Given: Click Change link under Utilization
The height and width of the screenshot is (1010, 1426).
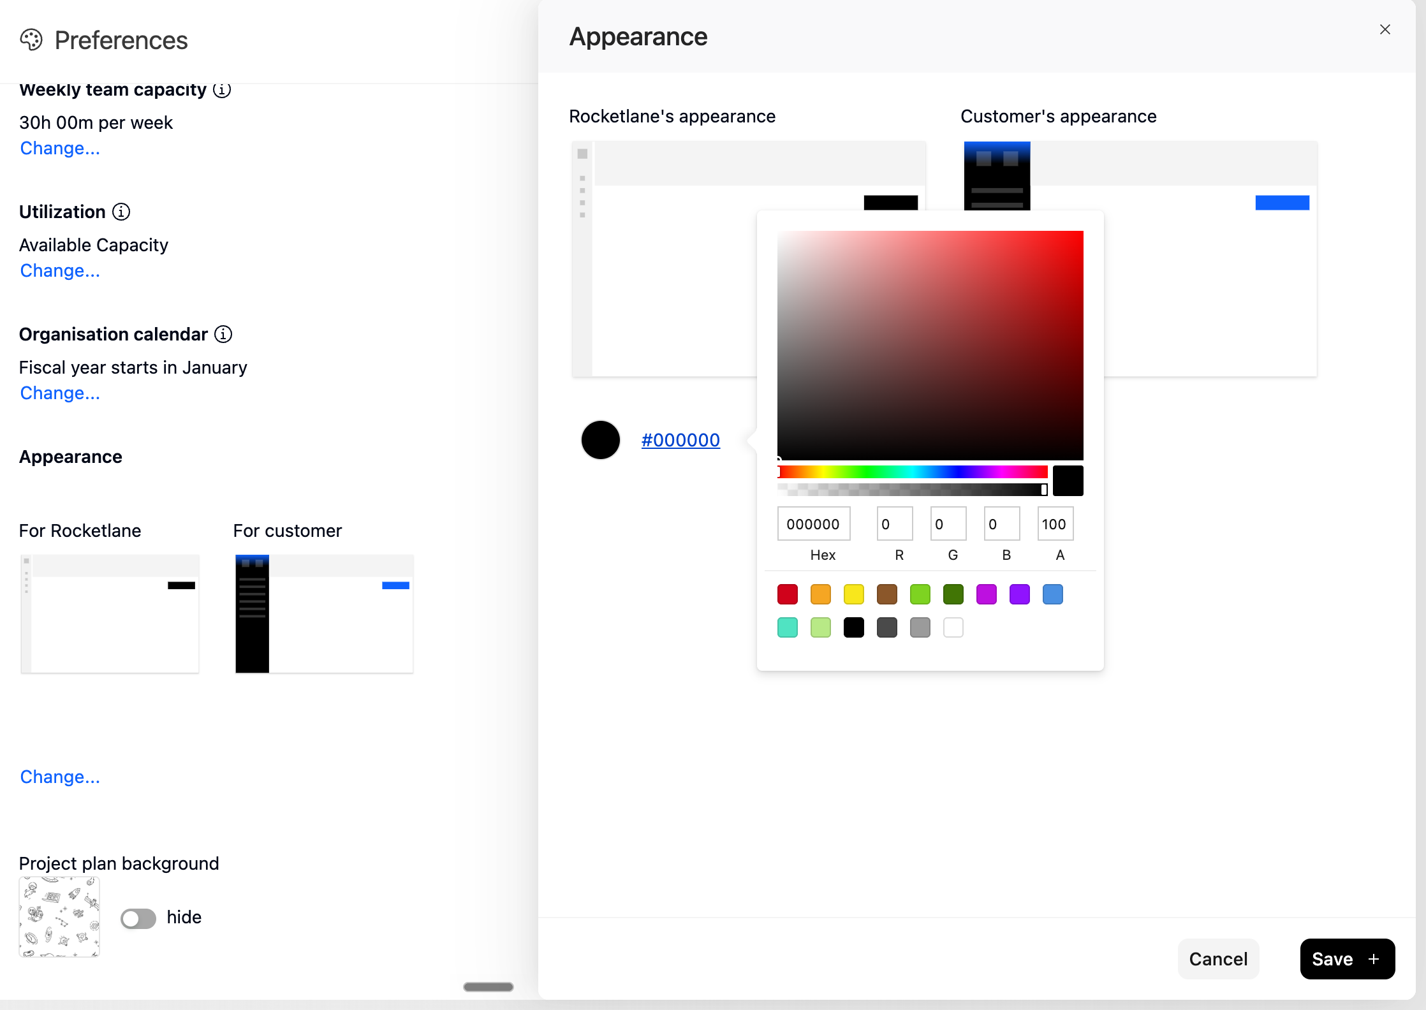Looking at the screenshot, I should tap(60, 270).
